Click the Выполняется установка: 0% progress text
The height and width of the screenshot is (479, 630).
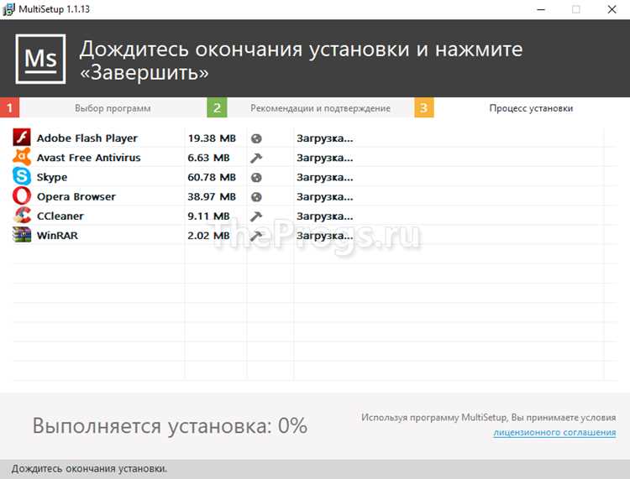[x=170, y=426]
